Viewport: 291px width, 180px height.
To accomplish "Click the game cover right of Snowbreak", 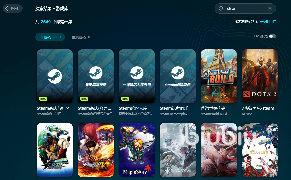I will click(x=219, y=150).
